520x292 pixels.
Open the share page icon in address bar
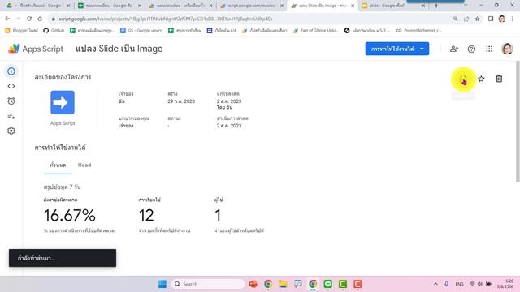[466, 19]
